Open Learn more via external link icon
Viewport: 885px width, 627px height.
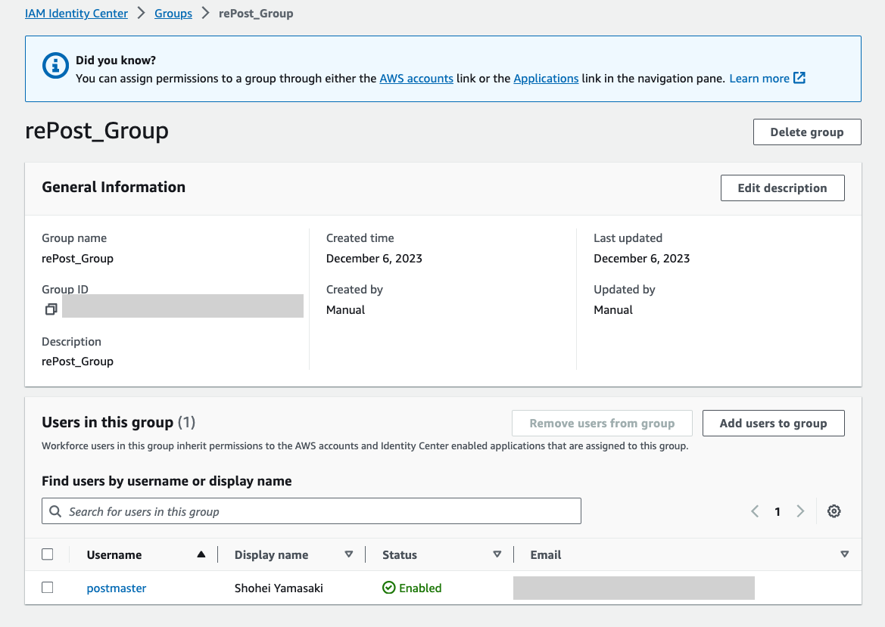tap(799, 78)
